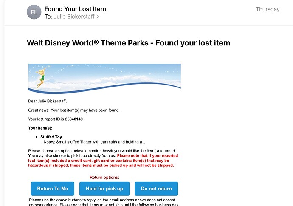Viewport: 293px width, 206px height.
Task: Click the red shipping warning text
Action: (x=103, y=161)
